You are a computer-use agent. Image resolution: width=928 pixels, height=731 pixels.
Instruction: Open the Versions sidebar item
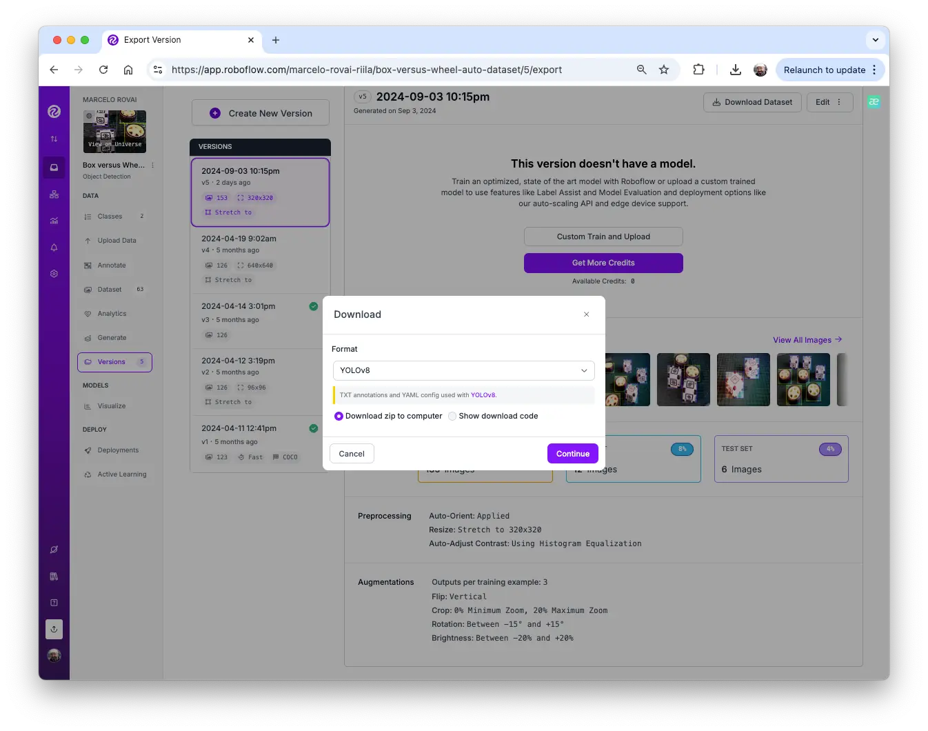pos(114,362)
